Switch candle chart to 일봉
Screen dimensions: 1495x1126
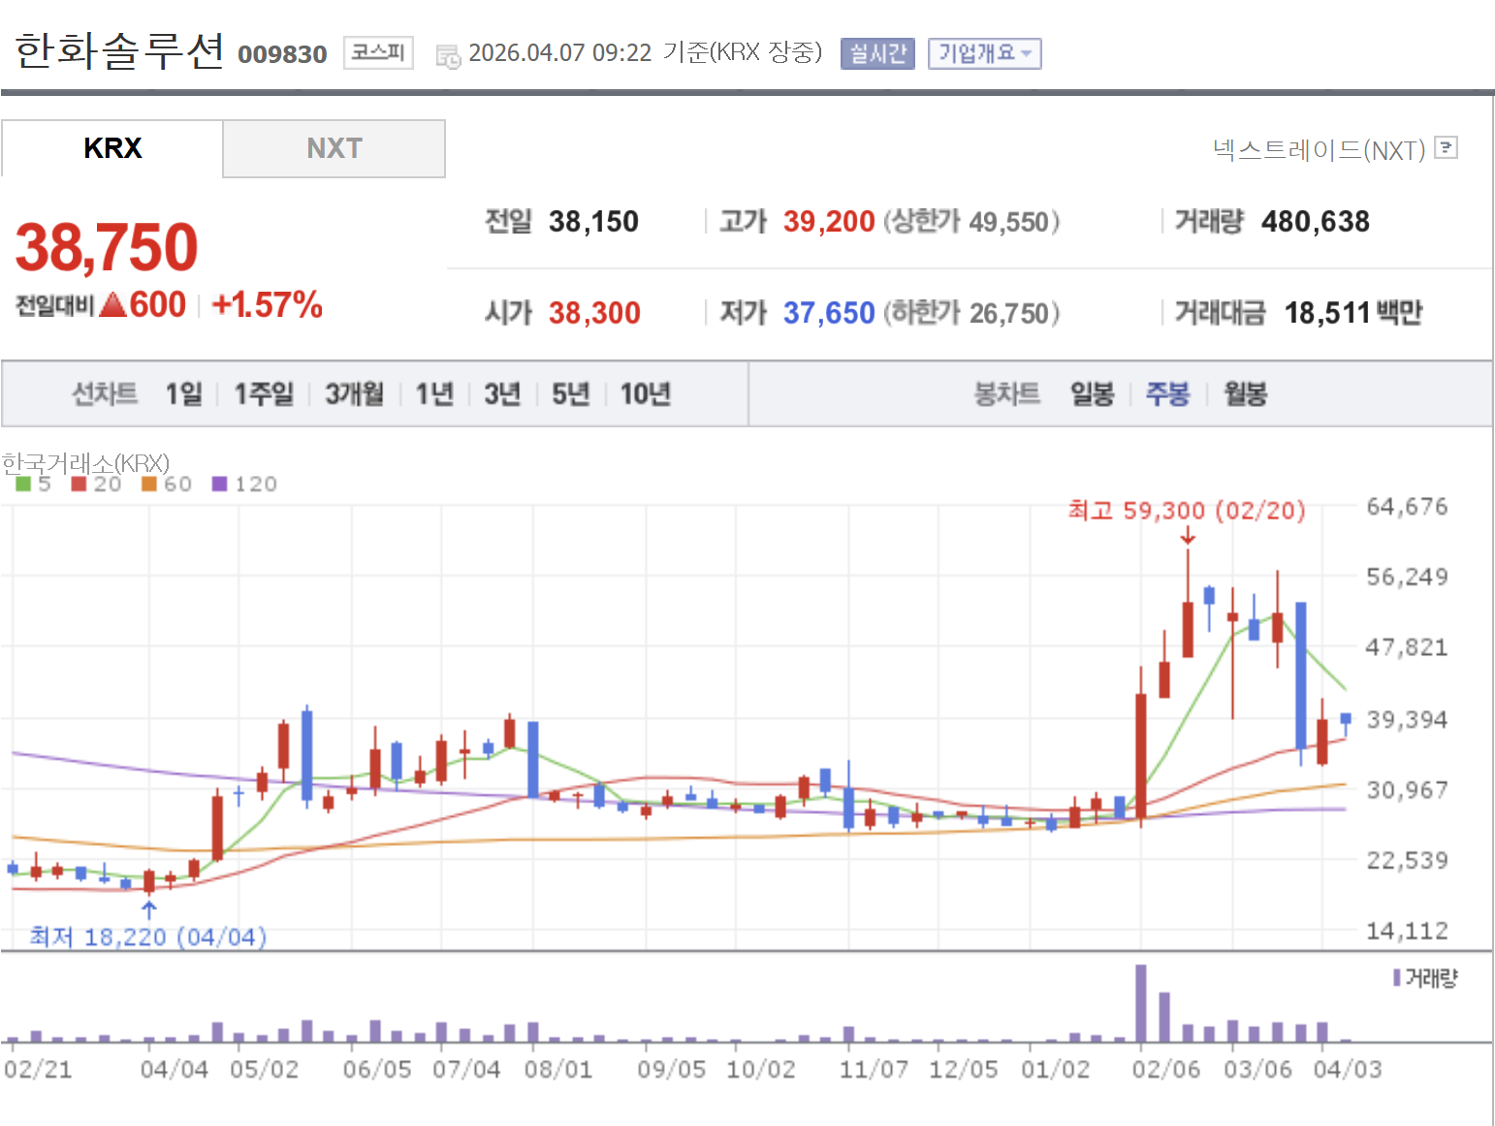click(x=1092, y=393)
